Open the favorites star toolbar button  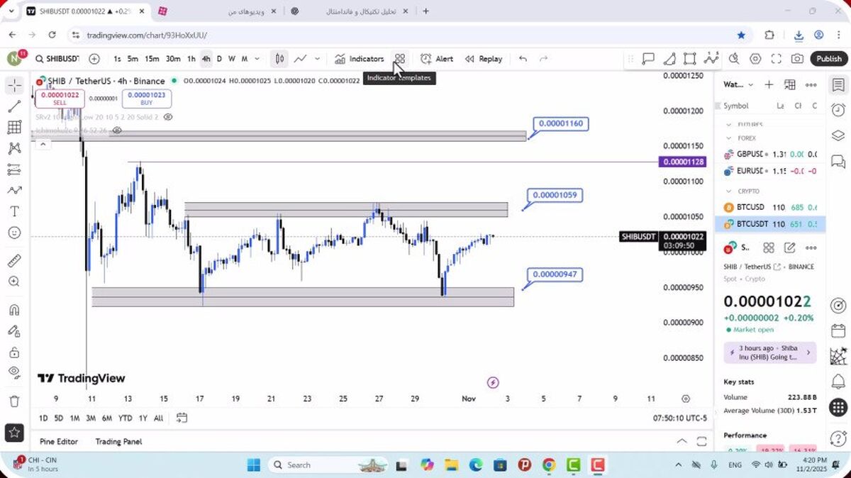14,431
